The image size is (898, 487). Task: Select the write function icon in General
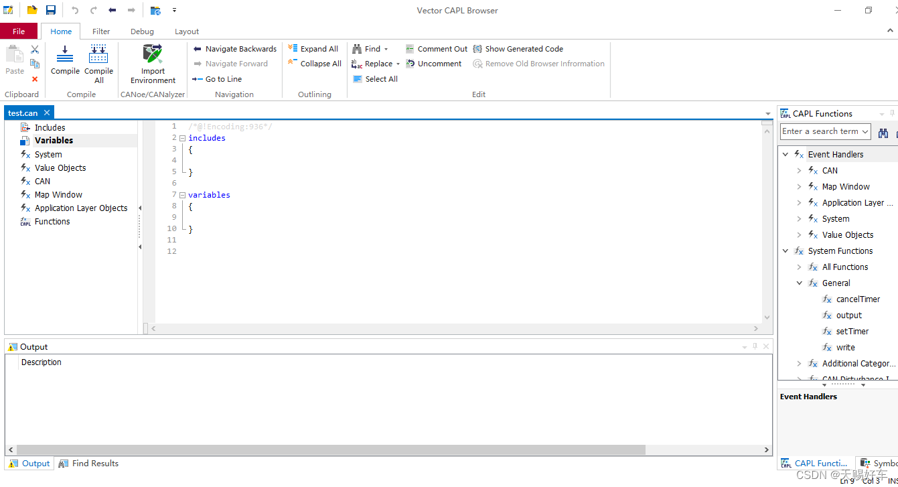(x=828, y=348)
